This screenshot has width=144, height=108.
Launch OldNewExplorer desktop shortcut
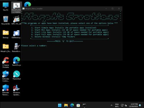16,34
